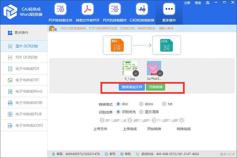Click the green OCR target file icon

(167, 45)
